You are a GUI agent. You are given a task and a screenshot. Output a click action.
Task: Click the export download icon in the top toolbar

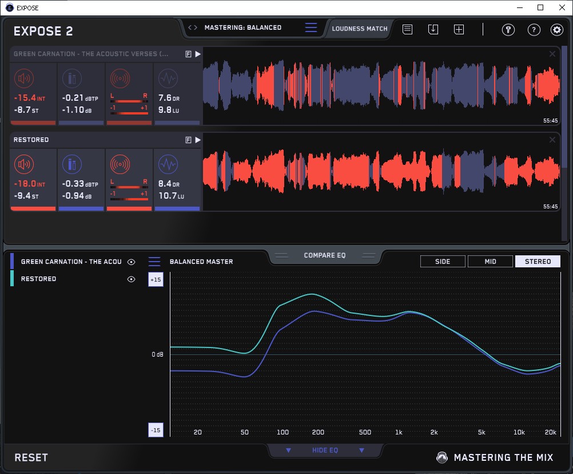coord(433,30)
